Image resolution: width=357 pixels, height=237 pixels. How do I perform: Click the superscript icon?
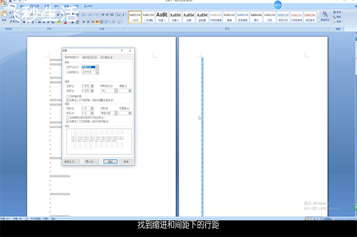pyautogui.click(x=48, y=22)
